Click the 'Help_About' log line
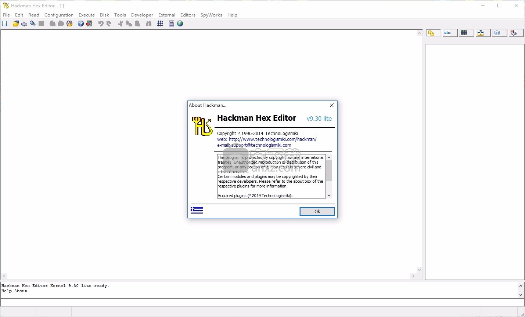The image size is (525, 317). click(14, 291)
